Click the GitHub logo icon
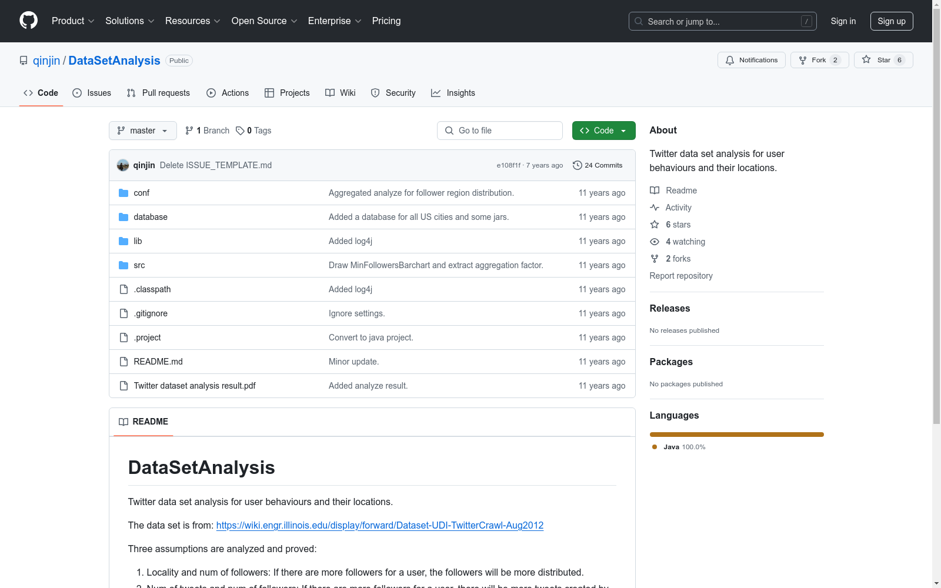Image resolution: width=941 pixels, height=588 pixels. click(x=28, y=21)
